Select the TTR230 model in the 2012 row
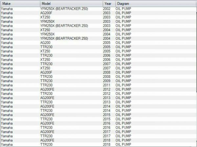 [46, 94]
